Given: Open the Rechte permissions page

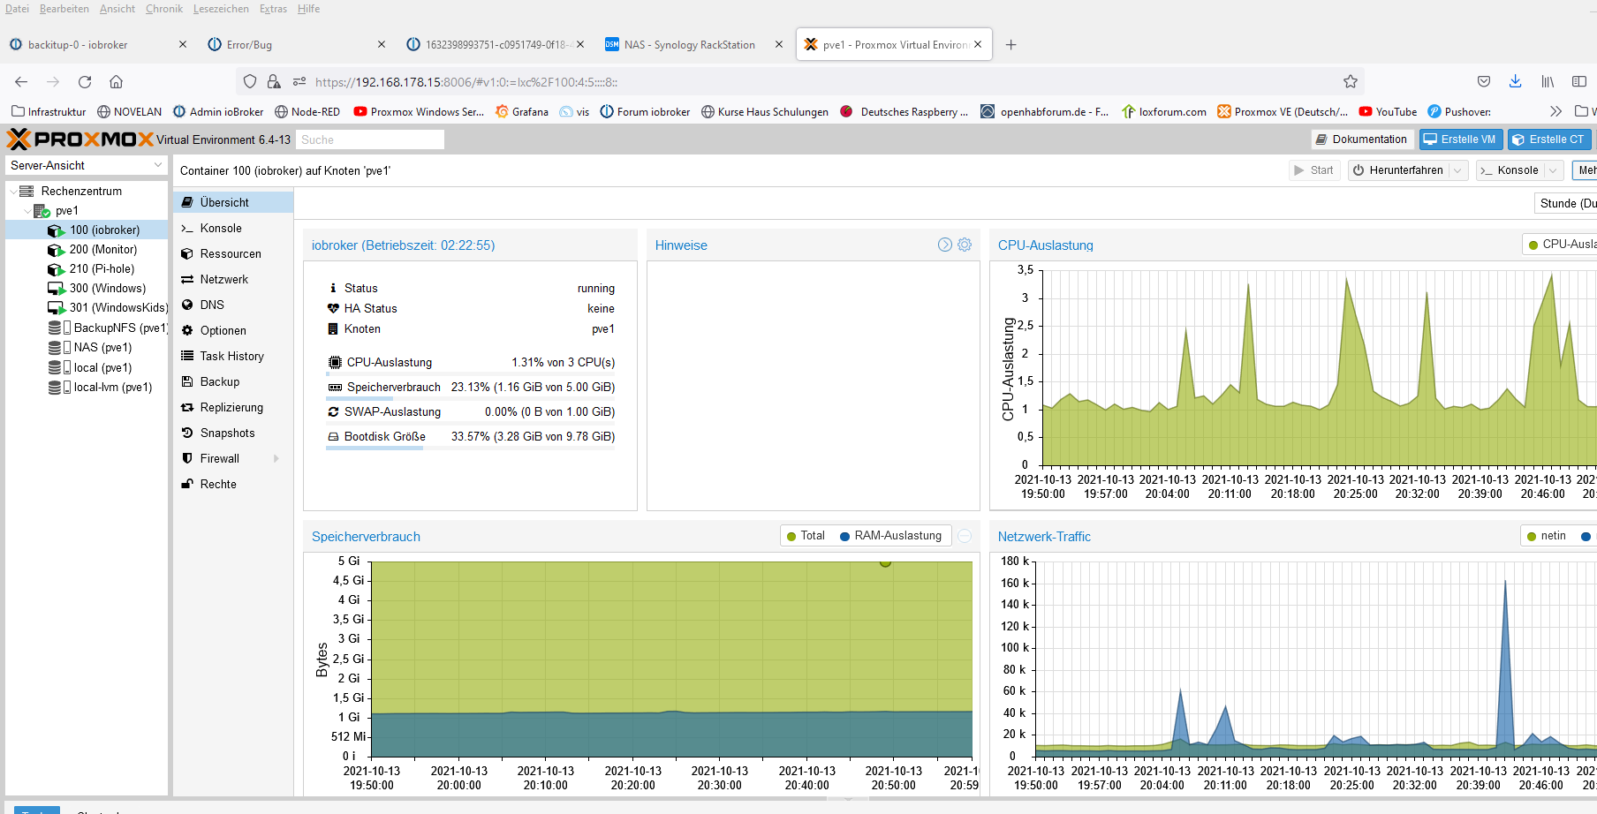Looking at the screenshot, I should [x=233, y=484].
